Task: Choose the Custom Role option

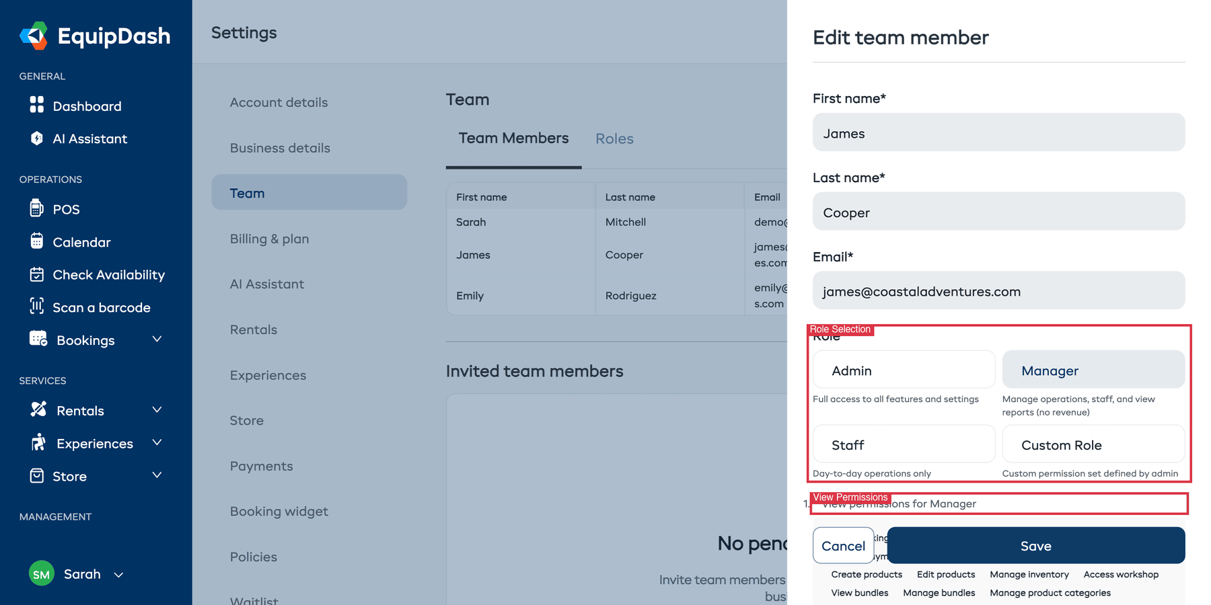Action: pyautogui.click(x=1093, y=444)
